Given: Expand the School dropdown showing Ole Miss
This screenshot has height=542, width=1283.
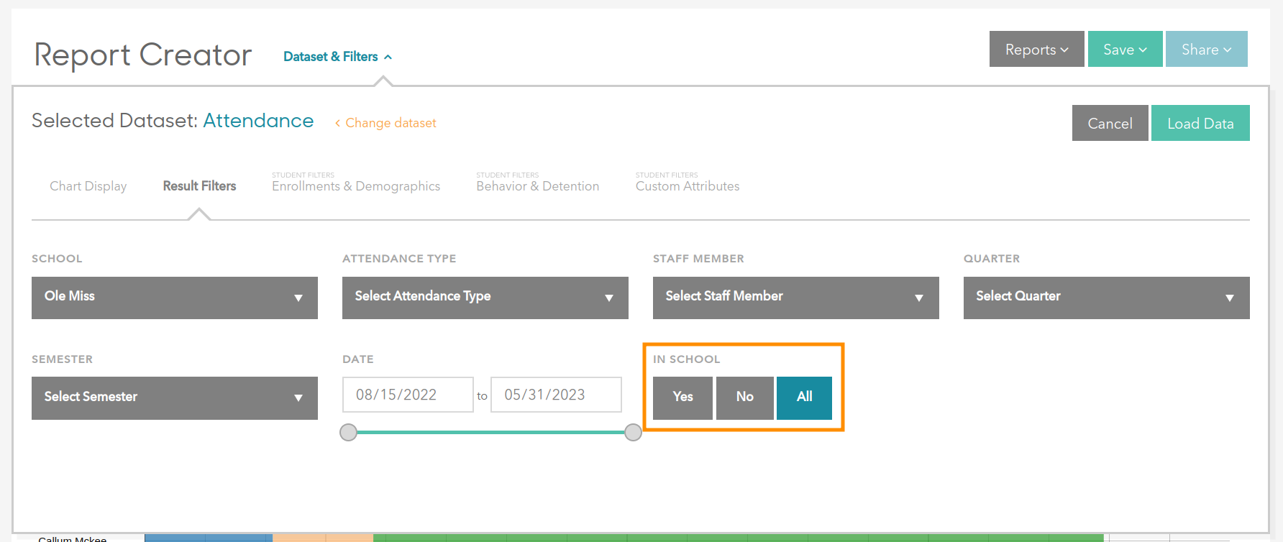Looking at the screenshot, I should point(174,298).
